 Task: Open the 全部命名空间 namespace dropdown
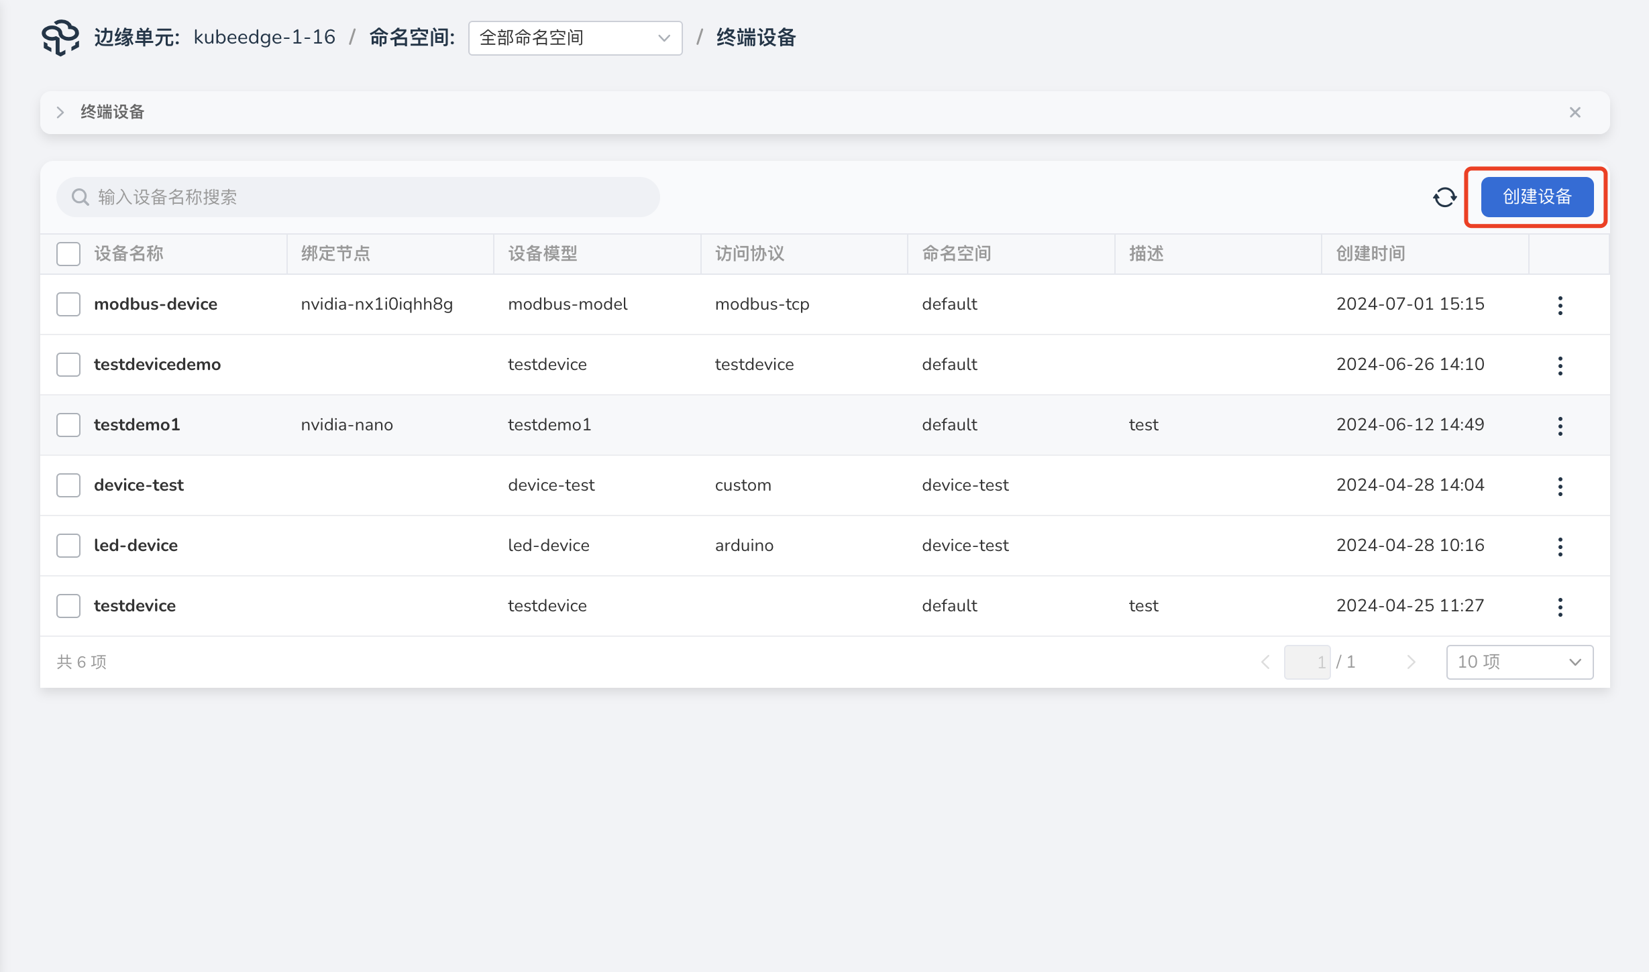click(575, 38)
